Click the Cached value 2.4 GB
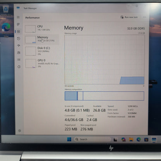Image resolution: width=161 pixels, height=161 pixels. coord(92,120)
